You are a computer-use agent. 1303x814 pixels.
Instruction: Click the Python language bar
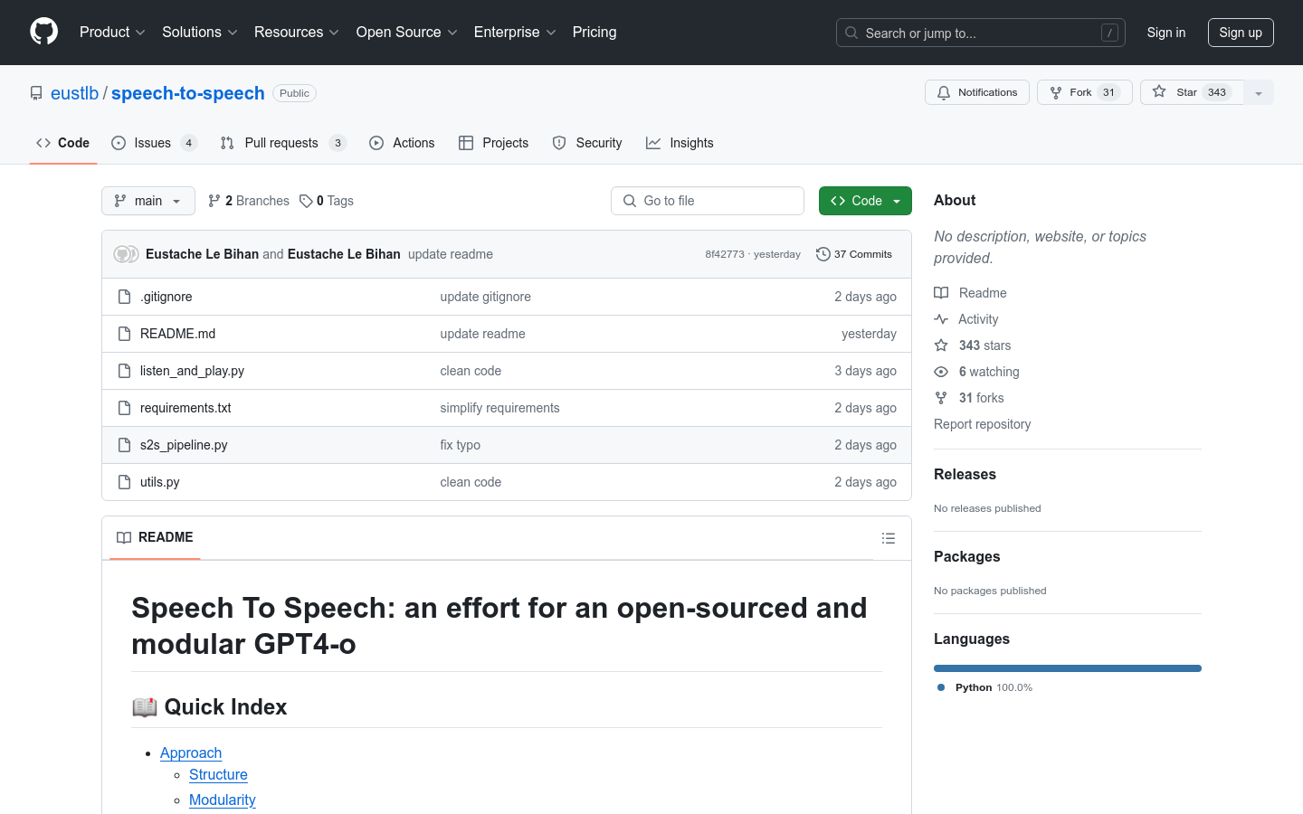tap(1068, 668)
